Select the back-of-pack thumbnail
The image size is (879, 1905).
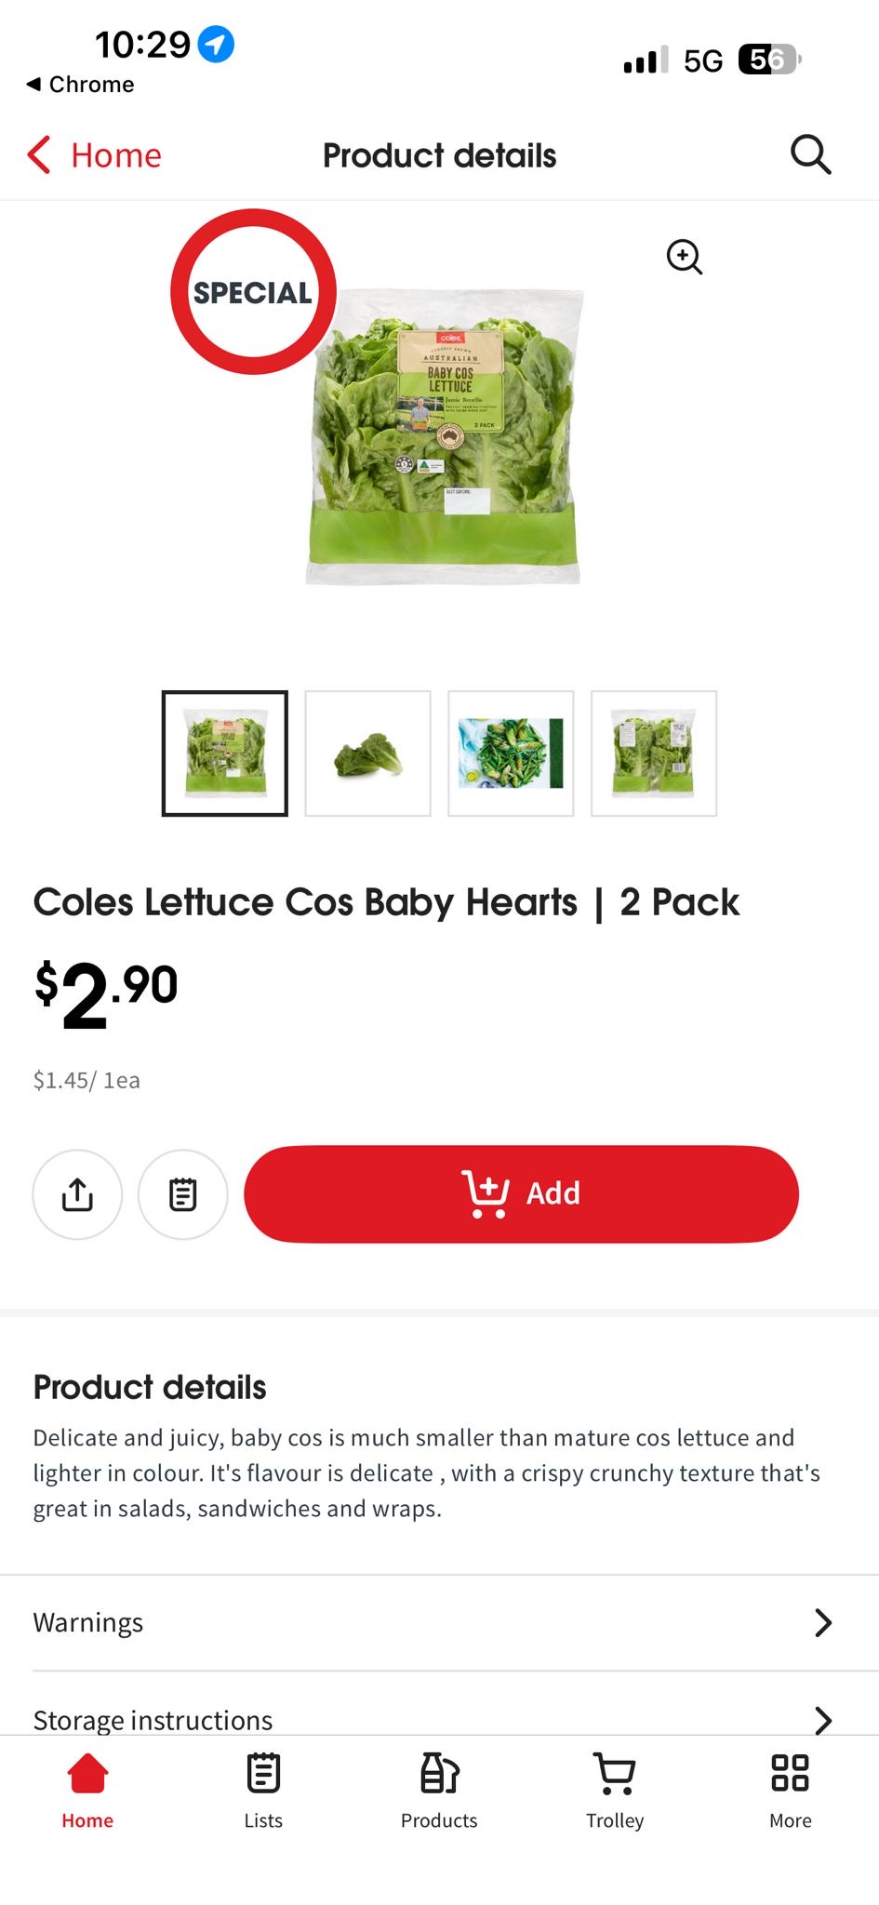click(654, 753)
